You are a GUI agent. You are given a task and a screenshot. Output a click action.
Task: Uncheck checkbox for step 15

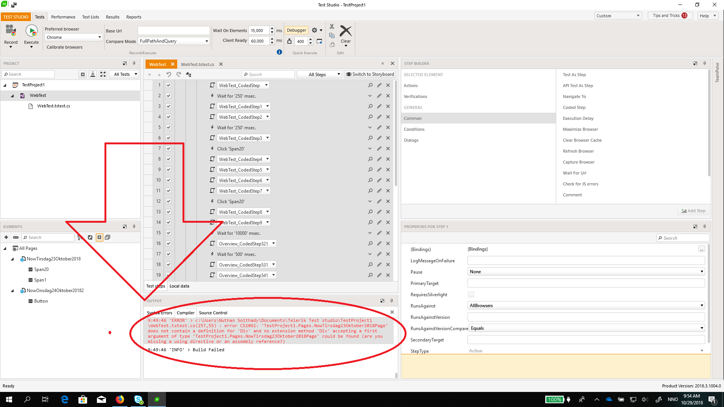pos(169,233)
